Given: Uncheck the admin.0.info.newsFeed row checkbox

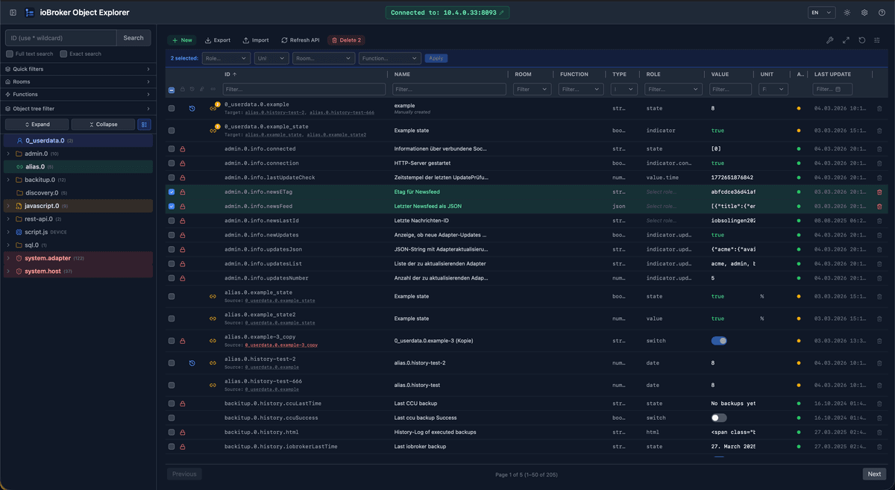Looking at the screenshot, I should pyautogui.click(x=172, y=207).
